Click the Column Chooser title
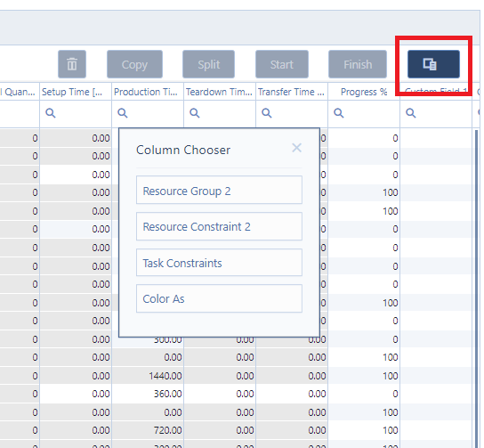 click(183, 150)
